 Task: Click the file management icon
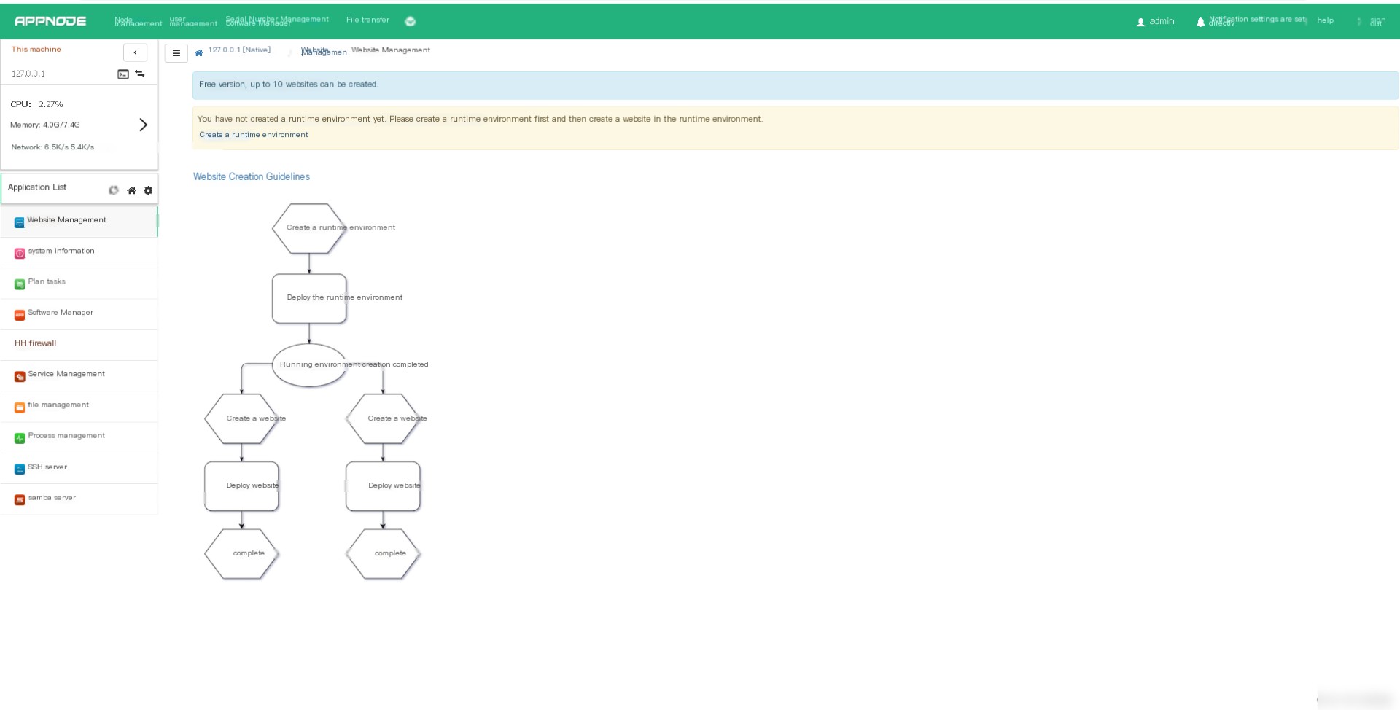tap(20, 407)
